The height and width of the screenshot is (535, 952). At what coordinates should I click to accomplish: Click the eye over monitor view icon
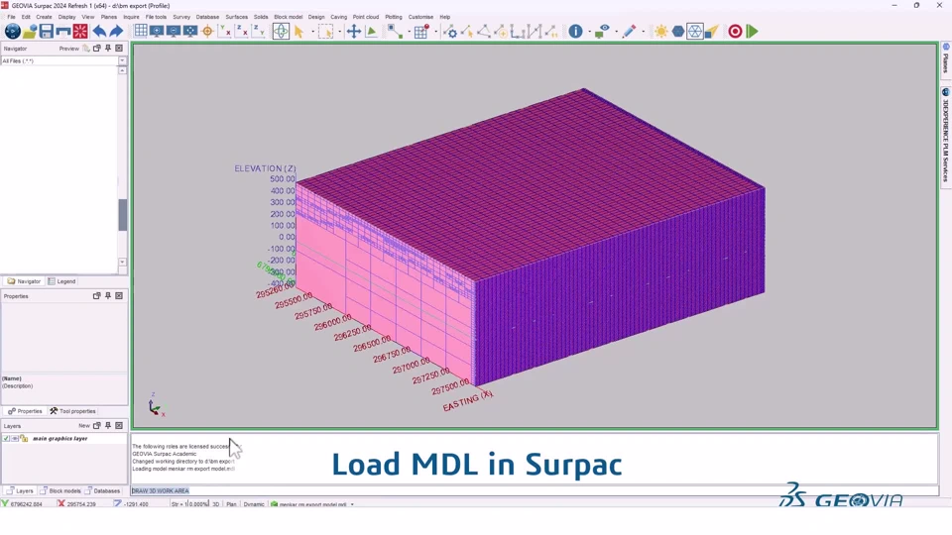pos(602,32)
